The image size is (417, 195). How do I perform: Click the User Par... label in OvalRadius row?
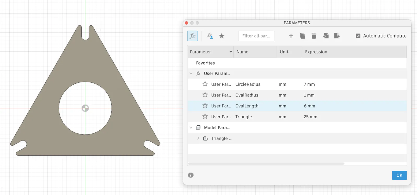click(x=221, y=95)
